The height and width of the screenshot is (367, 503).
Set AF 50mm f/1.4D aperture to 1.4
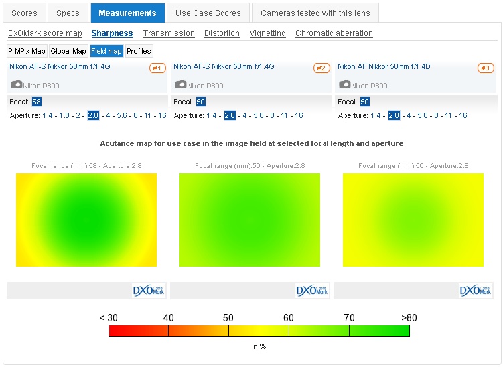pyautogui.click(x=376, y=115)
